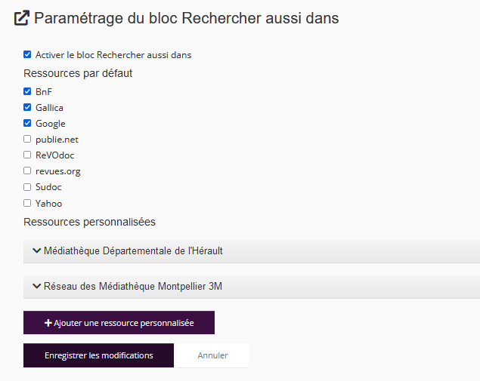Expand Réseau des Médiathèque Montpellier 3M section
This screenshot has height=381, width=480.
133,287
